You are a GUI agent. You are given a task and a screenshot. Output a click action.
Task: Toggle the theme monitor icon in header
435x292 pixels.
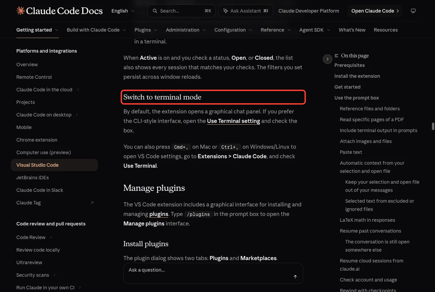413,11
